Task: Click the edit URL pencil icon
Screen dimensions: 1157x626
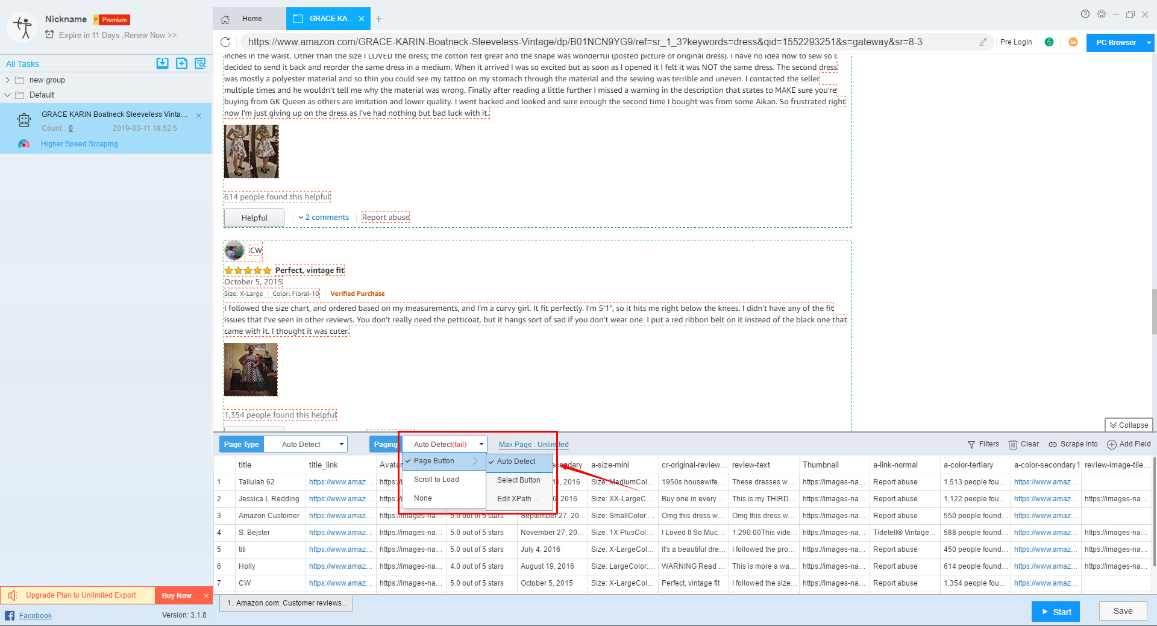Action: point(983,42)
